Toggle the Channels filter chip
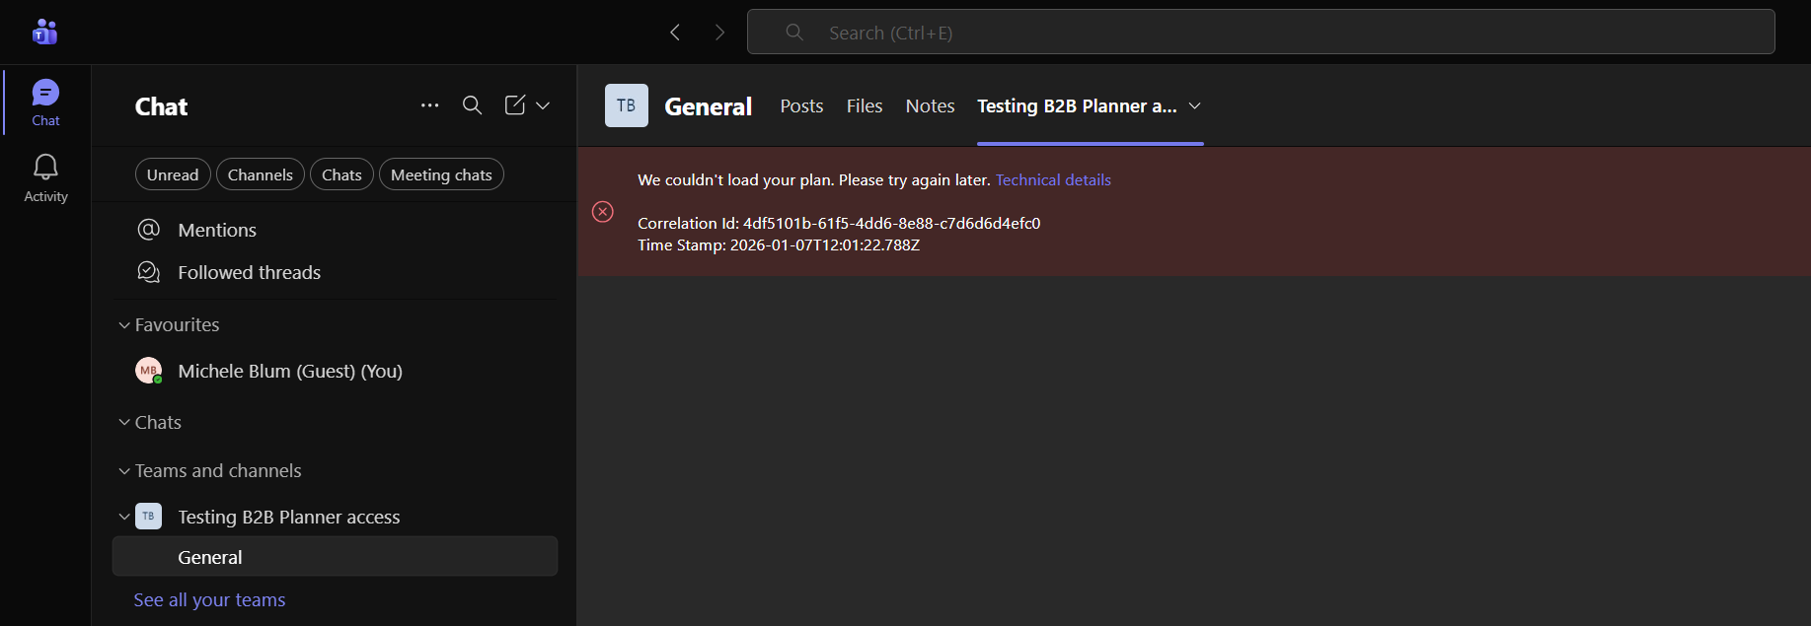The height and width of the screenshot is (626, 1811). [261, 174]
